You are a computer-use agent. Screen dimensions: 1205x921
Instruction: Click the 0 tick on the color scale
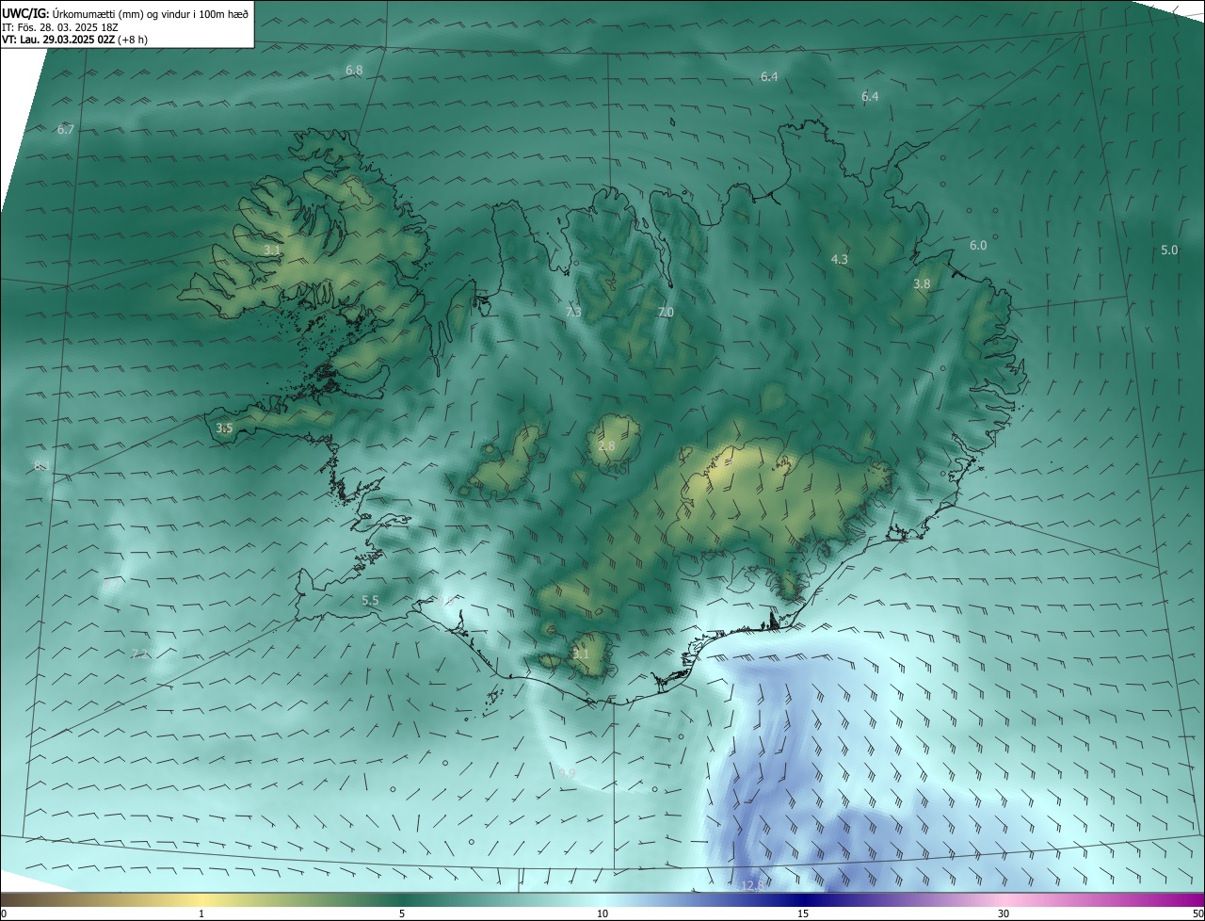coord(3,913)
